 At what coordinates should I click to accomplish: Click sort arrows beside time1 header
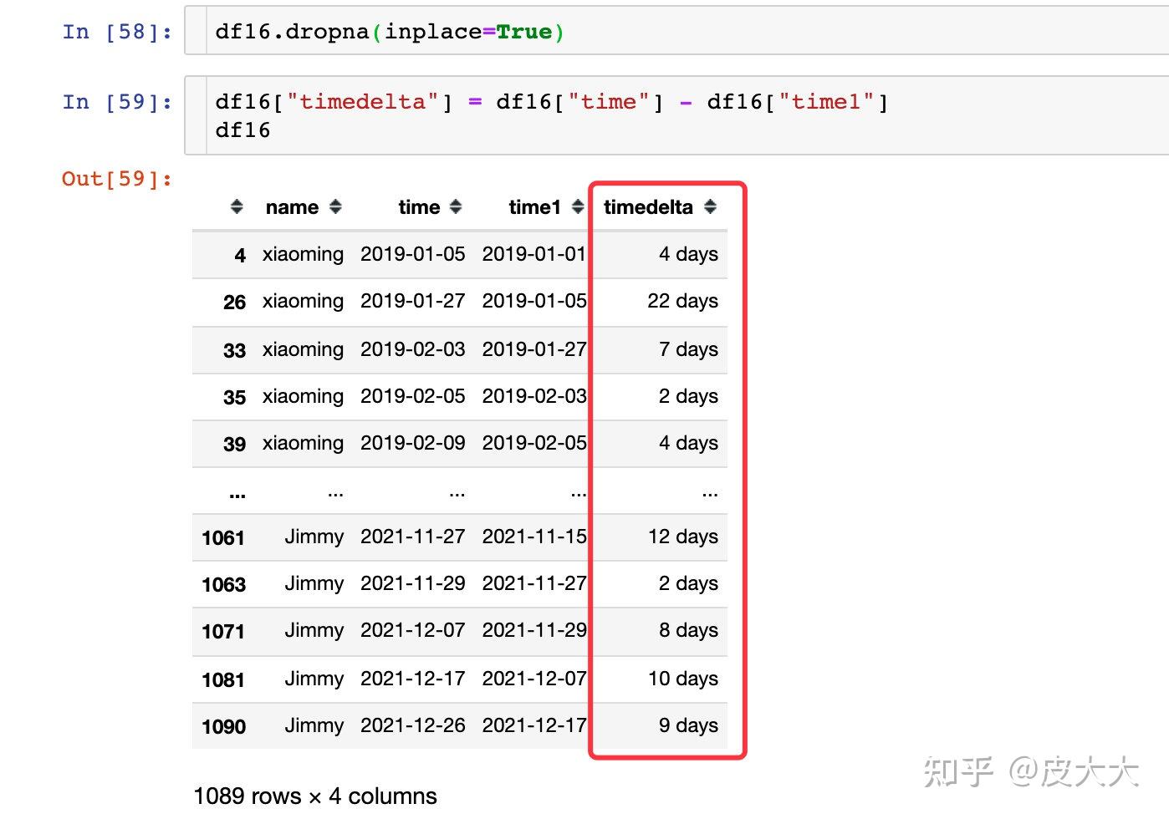578,206
